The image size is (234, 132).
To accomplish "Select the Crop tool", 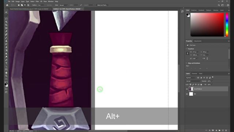I will click(x=6, y=25).
